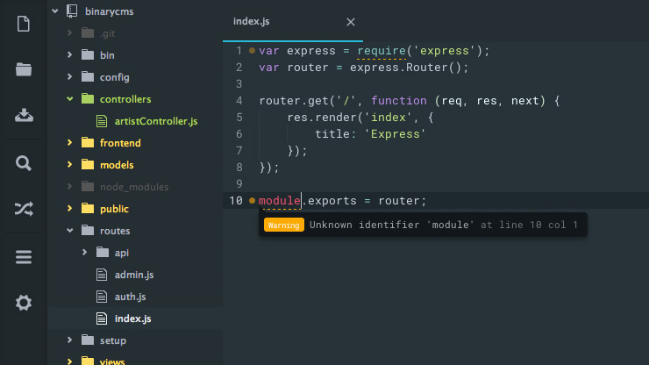Collapse the controllers folder chevron
Screen dimensions: 649x365
coord(69,98)
